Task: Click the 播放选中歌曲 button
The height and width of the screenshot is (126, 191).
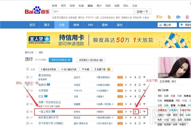Action: tap(48, 69)
